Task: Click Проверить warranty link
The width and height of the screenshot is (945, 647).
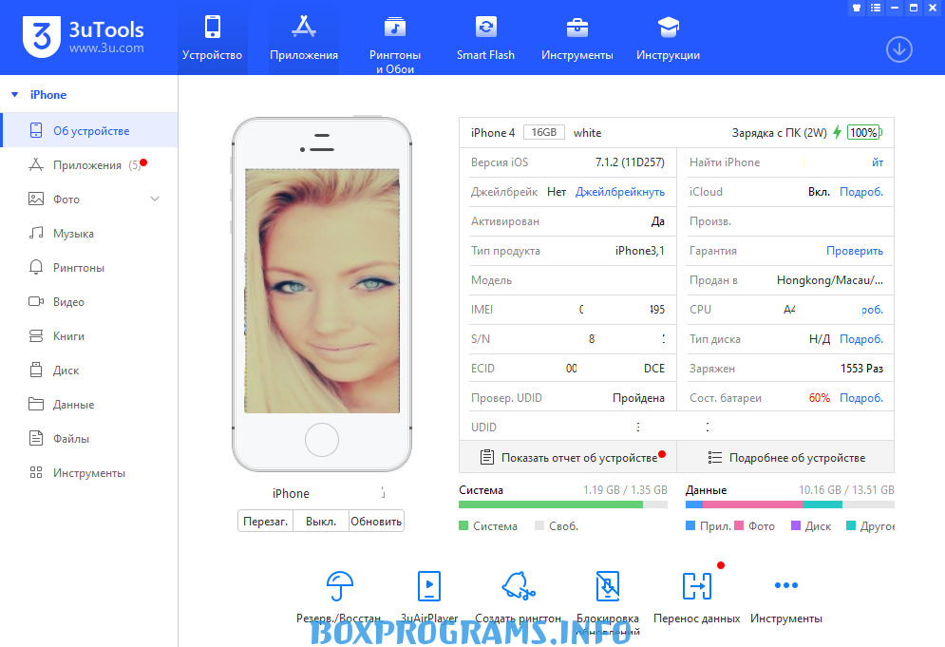Action: (855, 251)
